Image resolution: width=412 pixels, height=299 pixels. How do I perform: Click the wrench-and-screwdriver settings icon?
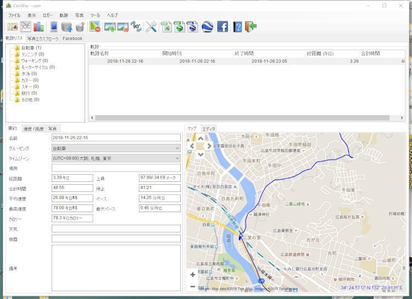pos(152,26)
